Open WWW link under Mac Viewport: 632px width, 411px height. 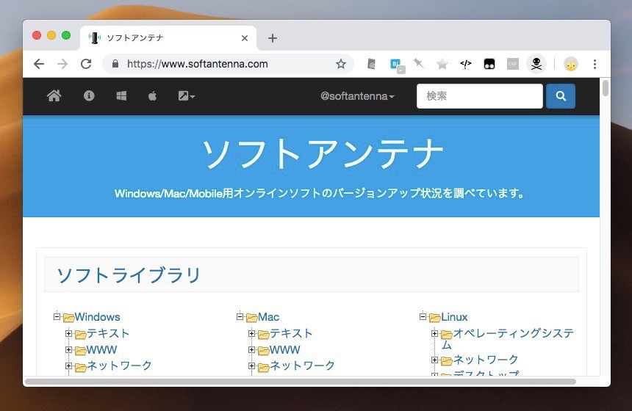(284, 350)
